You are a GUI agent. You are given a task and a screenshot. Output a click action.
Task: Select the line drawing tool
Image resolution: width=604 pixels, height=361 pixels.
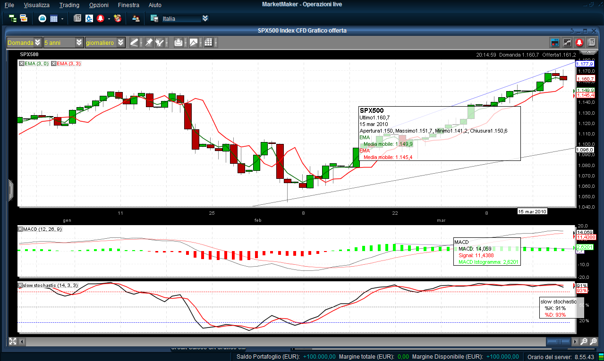click(134, 42)
